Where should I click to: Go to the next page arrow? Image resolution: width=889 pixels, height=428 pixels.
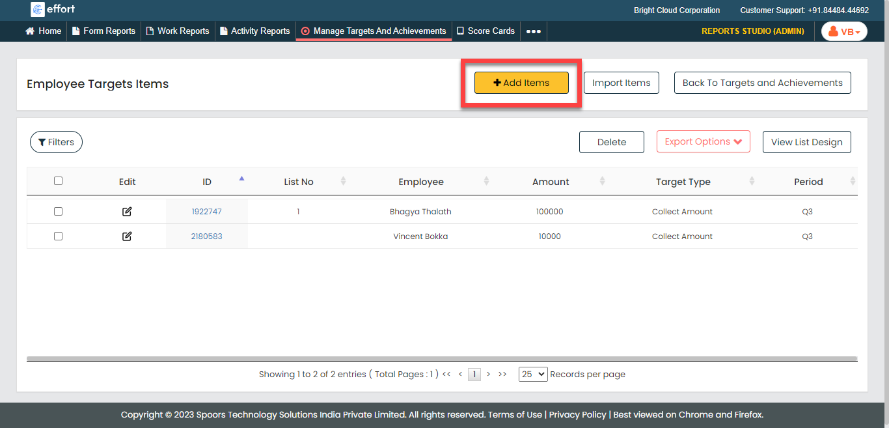click(x=488, y=375)
